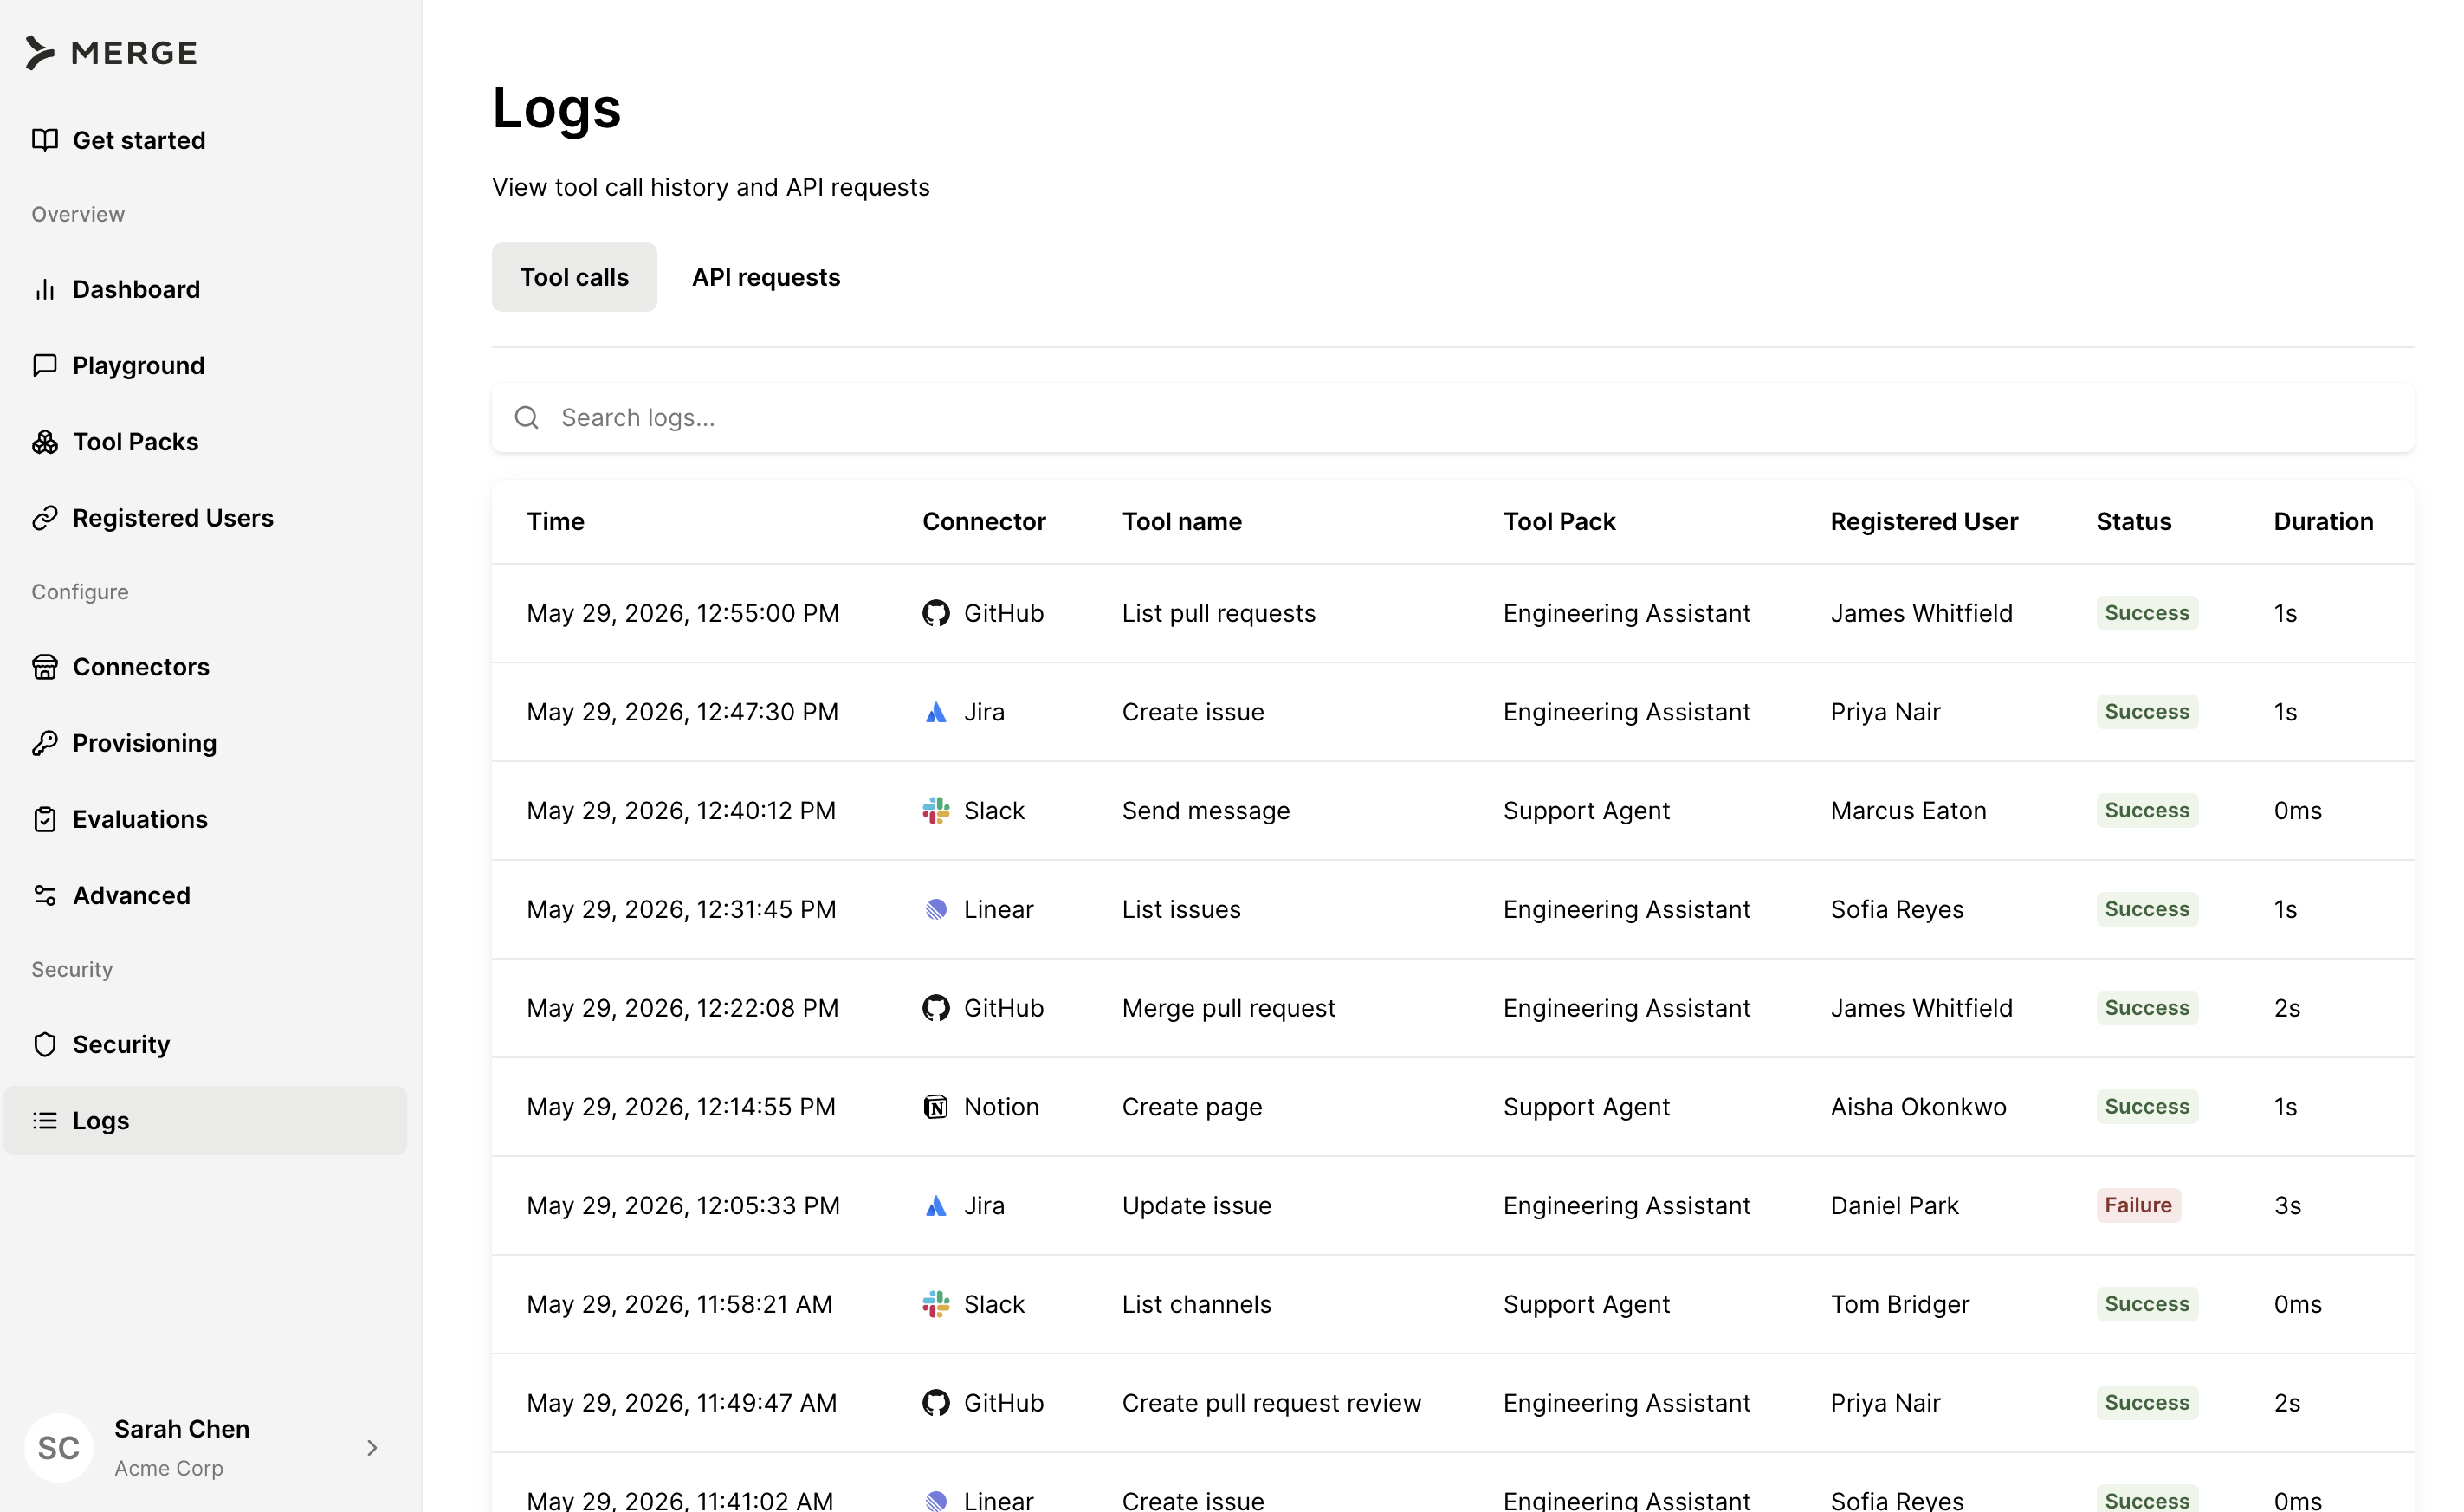Click the Dashboard bar chart icon
The width and height of the screenshot is (2464, 1512).
pos(45,289)
